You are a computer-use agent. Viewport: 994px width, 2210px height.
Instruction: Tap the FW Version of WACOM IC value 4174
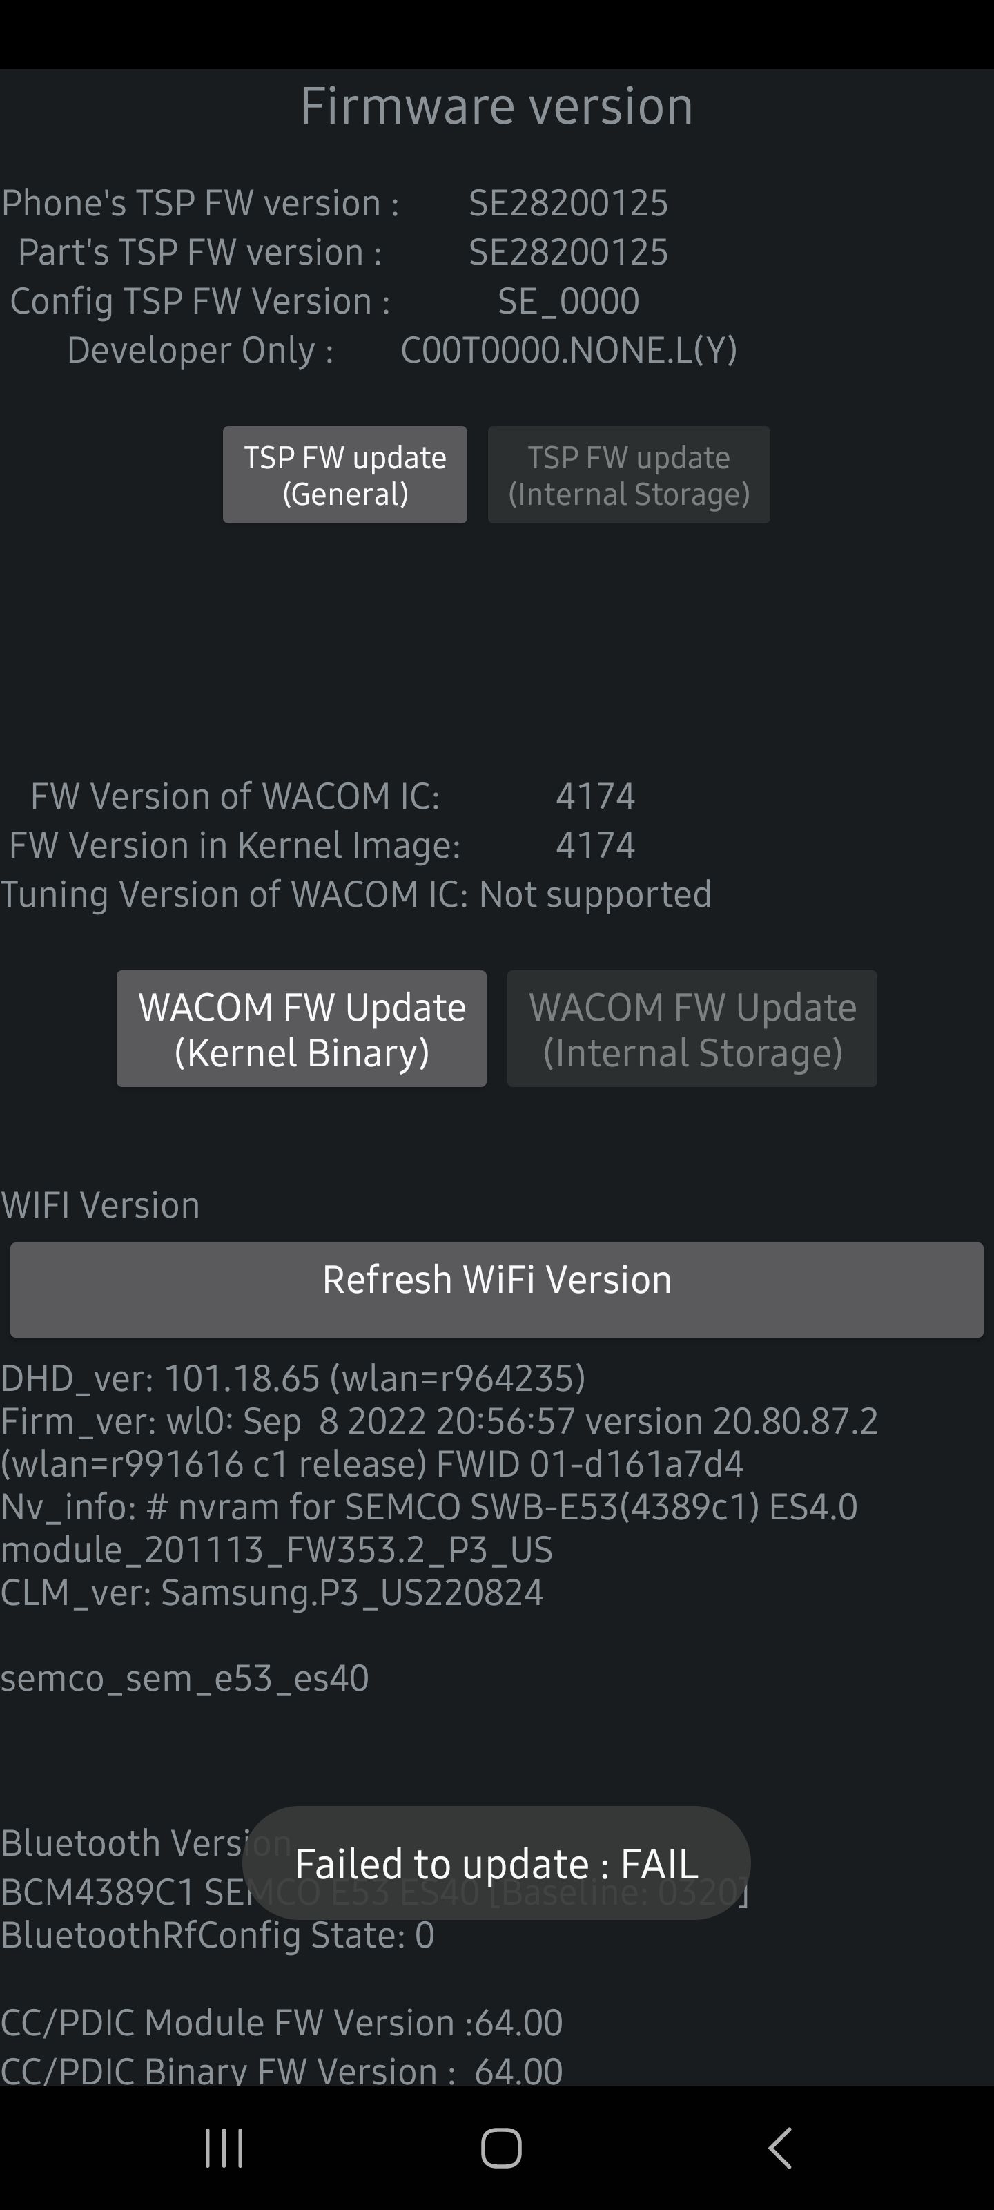pos(595,796)
